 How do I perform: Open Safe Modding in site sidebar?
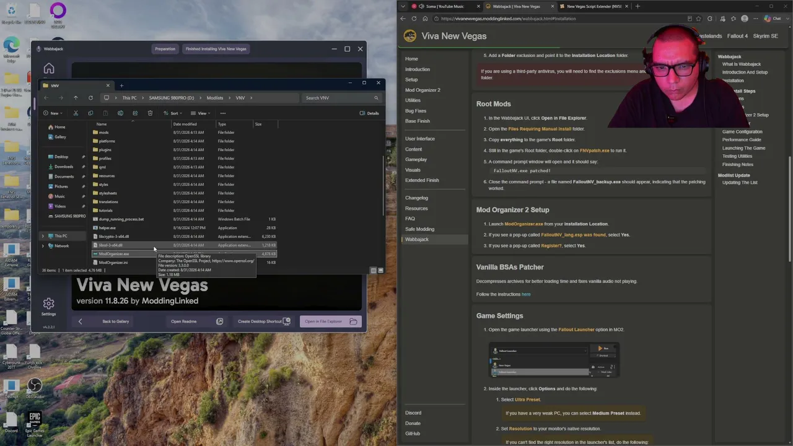[x=419, y=229]
